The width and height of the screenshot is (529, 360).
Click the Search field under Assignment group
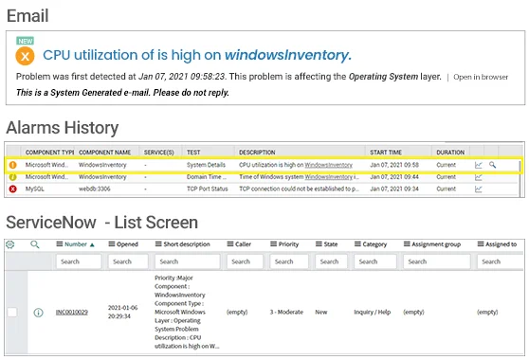click(436, 261)
